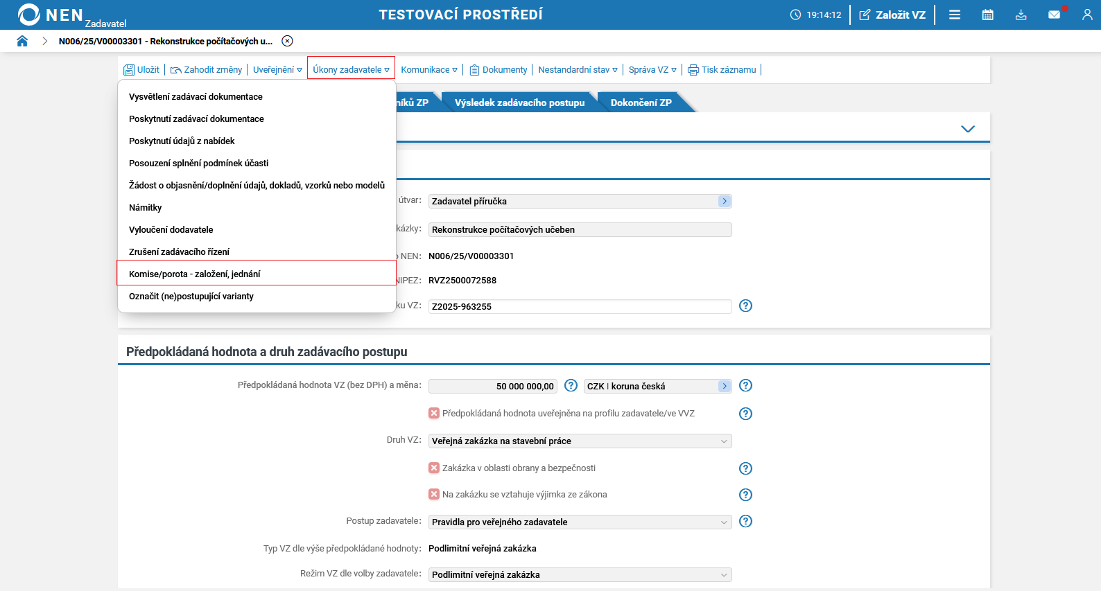Click the Rekonstrukce počítačových učeben name field
Image resolution: width=1101 pixels, height=591 pixels.
pos(580,229)
